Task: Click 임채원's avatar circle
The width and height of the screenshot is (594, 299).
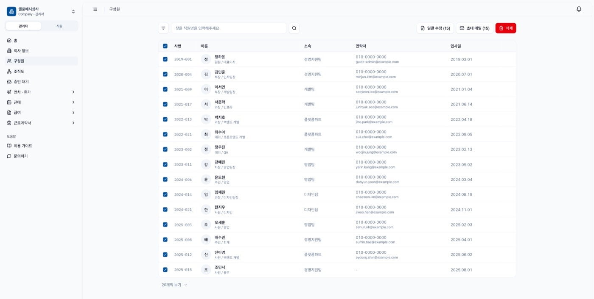Action: 206,194
